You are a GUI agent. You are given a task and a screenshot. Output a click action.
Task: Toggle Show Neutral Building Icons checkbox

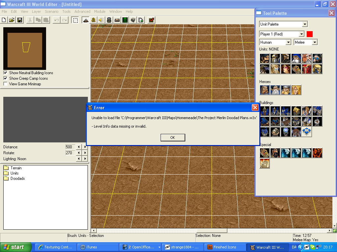pyautogui.click(x=5, y=73)
